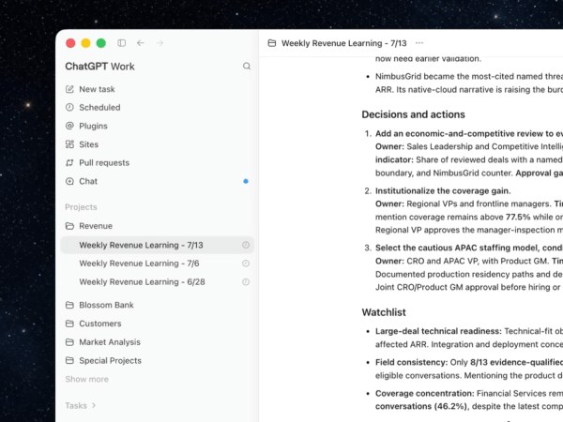Click the Select the cautious APAC staffing model text
The image size is (563, 422).
(x=469, y=248)
